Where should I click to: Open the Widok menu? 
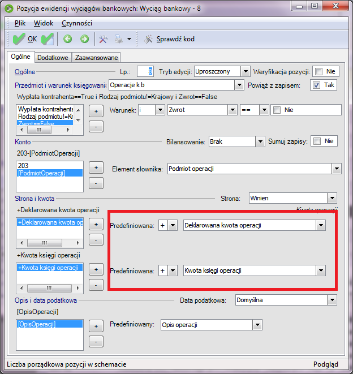tap(44, 23)
